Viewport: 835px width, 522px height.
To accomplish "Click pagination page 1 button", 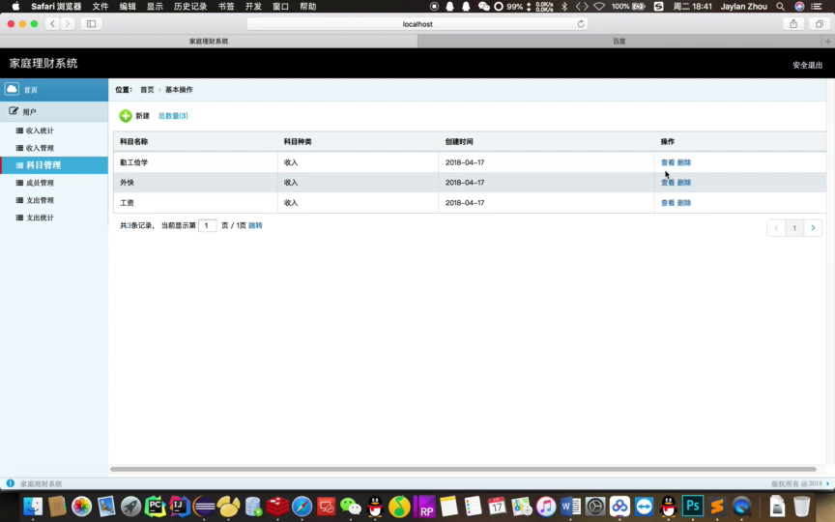I will 794,228.
